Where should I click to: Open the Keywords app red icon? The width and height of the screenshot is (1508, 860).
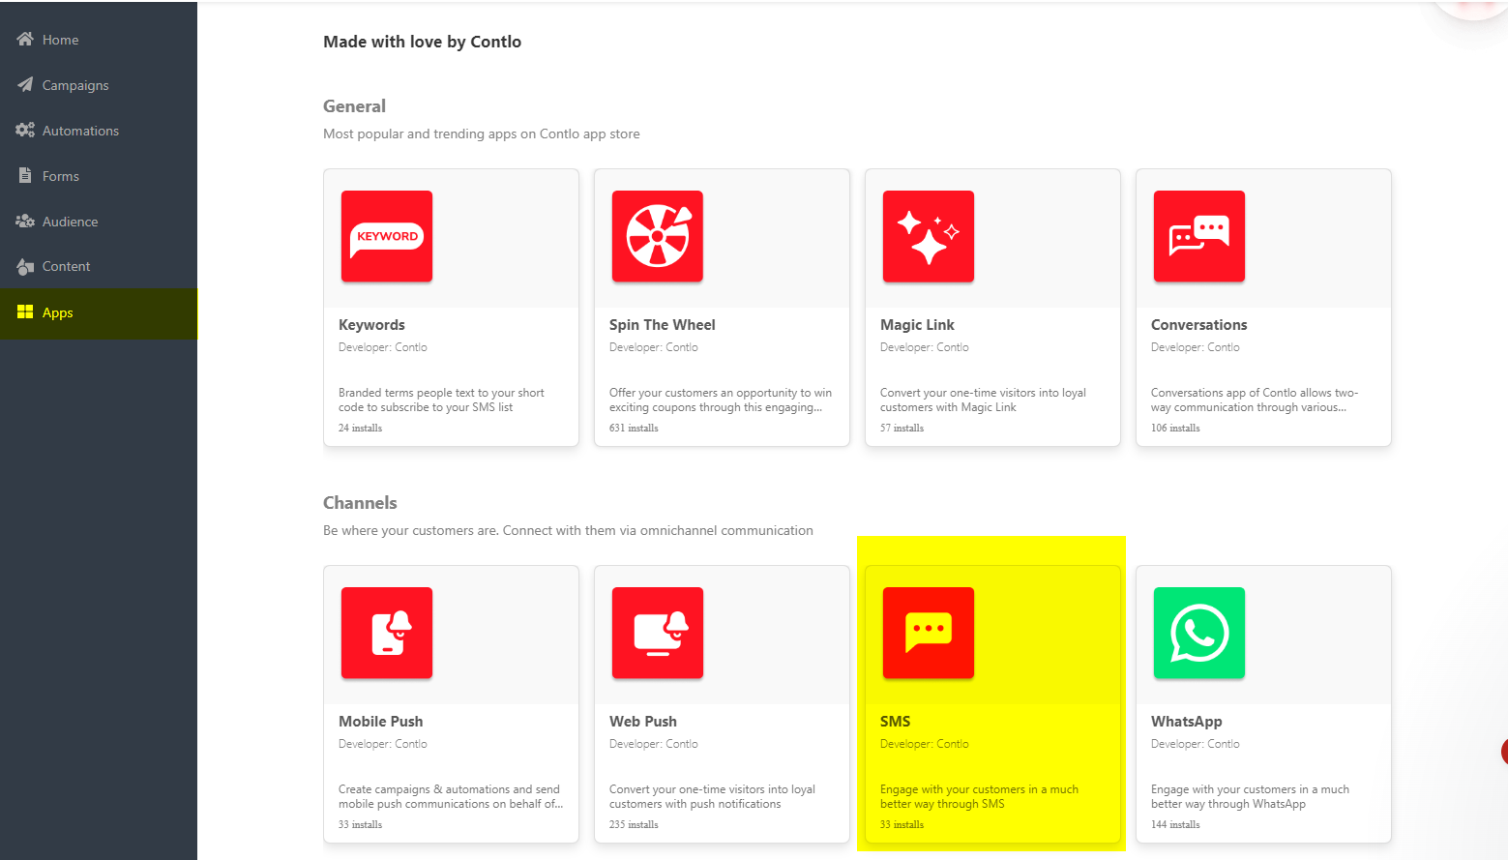point(387,236)
